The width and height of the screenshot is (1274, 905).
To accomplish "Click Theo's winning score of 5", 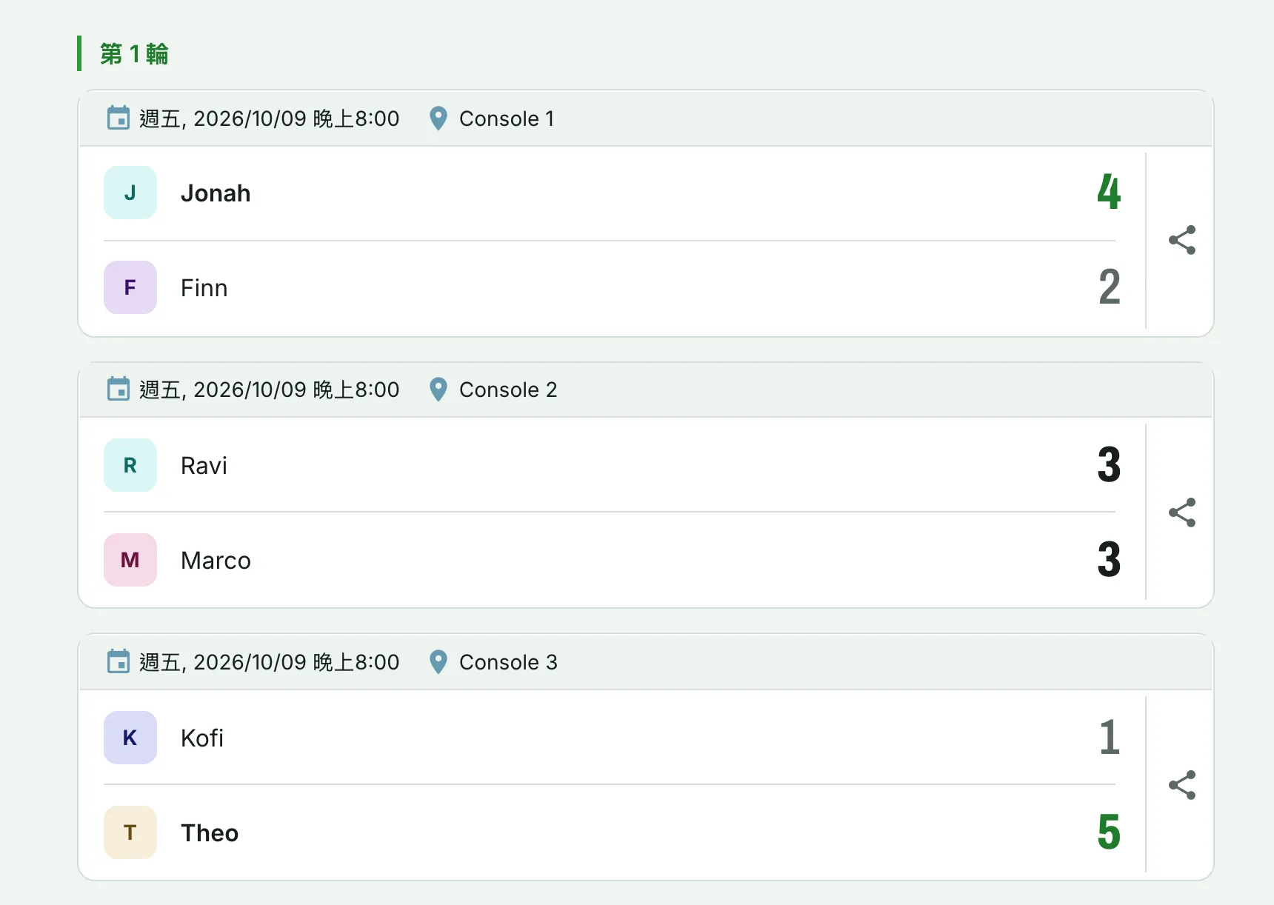I will 1109,832.
